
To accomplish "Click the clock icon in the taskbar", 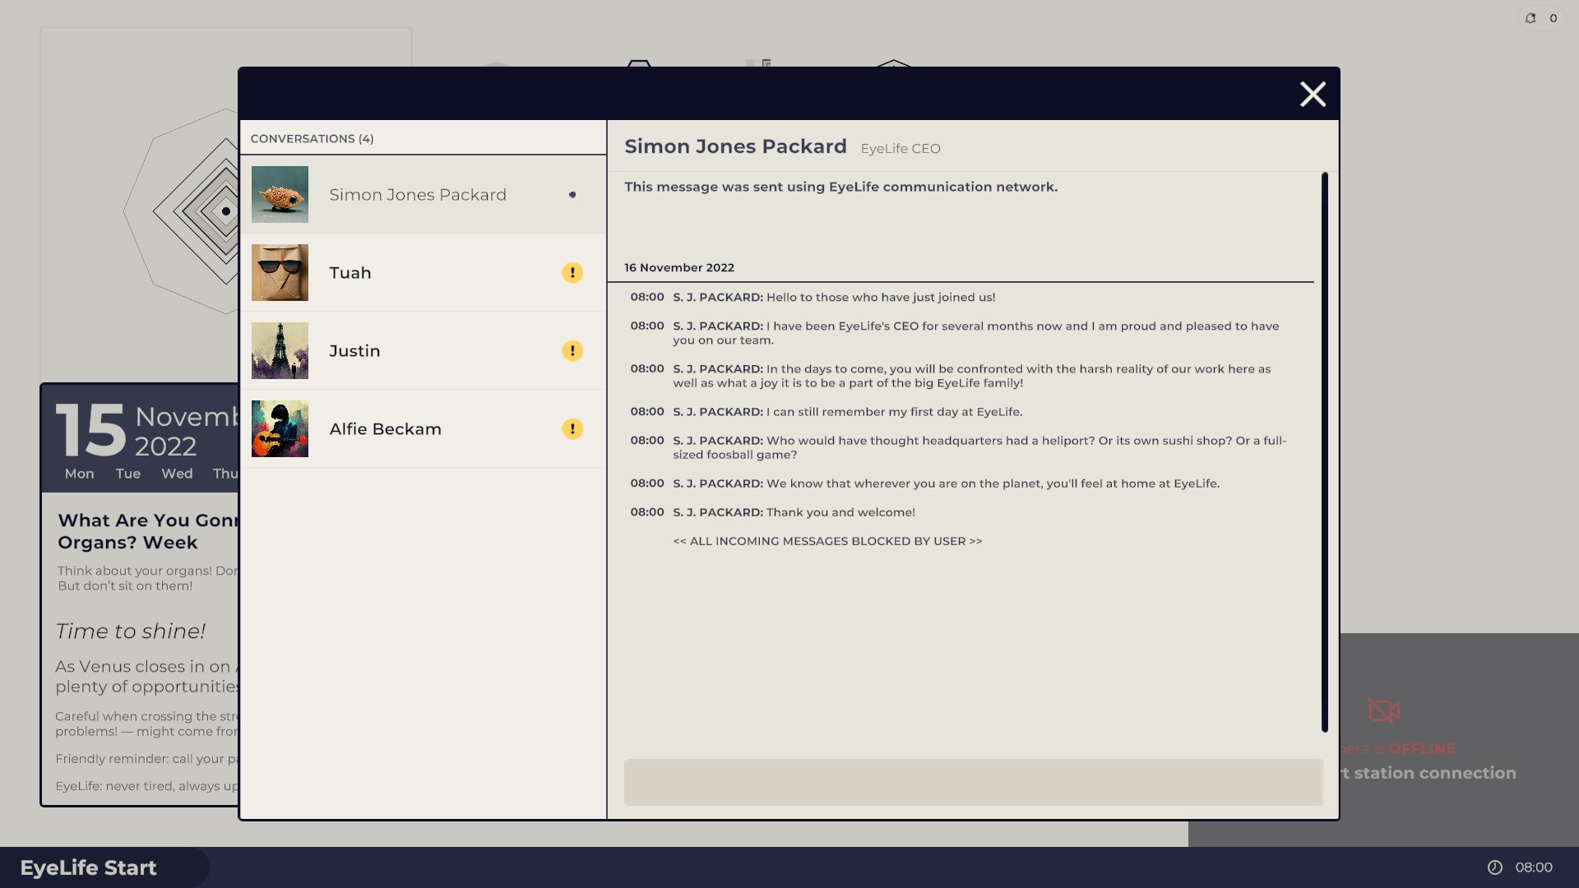I will (1495, 867).
